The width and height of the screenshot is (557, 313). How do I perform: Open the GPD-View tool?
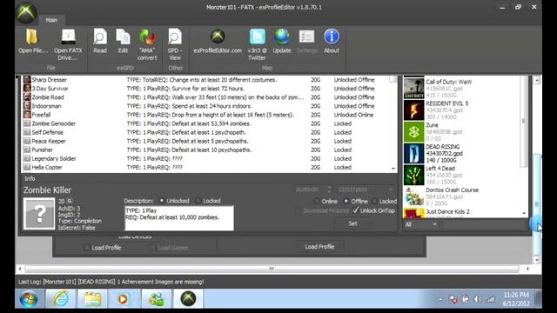coord(175,37)
